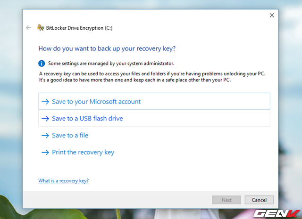
Task: Click the Next button
Action: point(226,200)
